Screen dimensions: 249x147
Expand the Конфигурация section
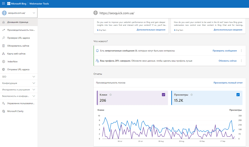(x=19, y=83)
